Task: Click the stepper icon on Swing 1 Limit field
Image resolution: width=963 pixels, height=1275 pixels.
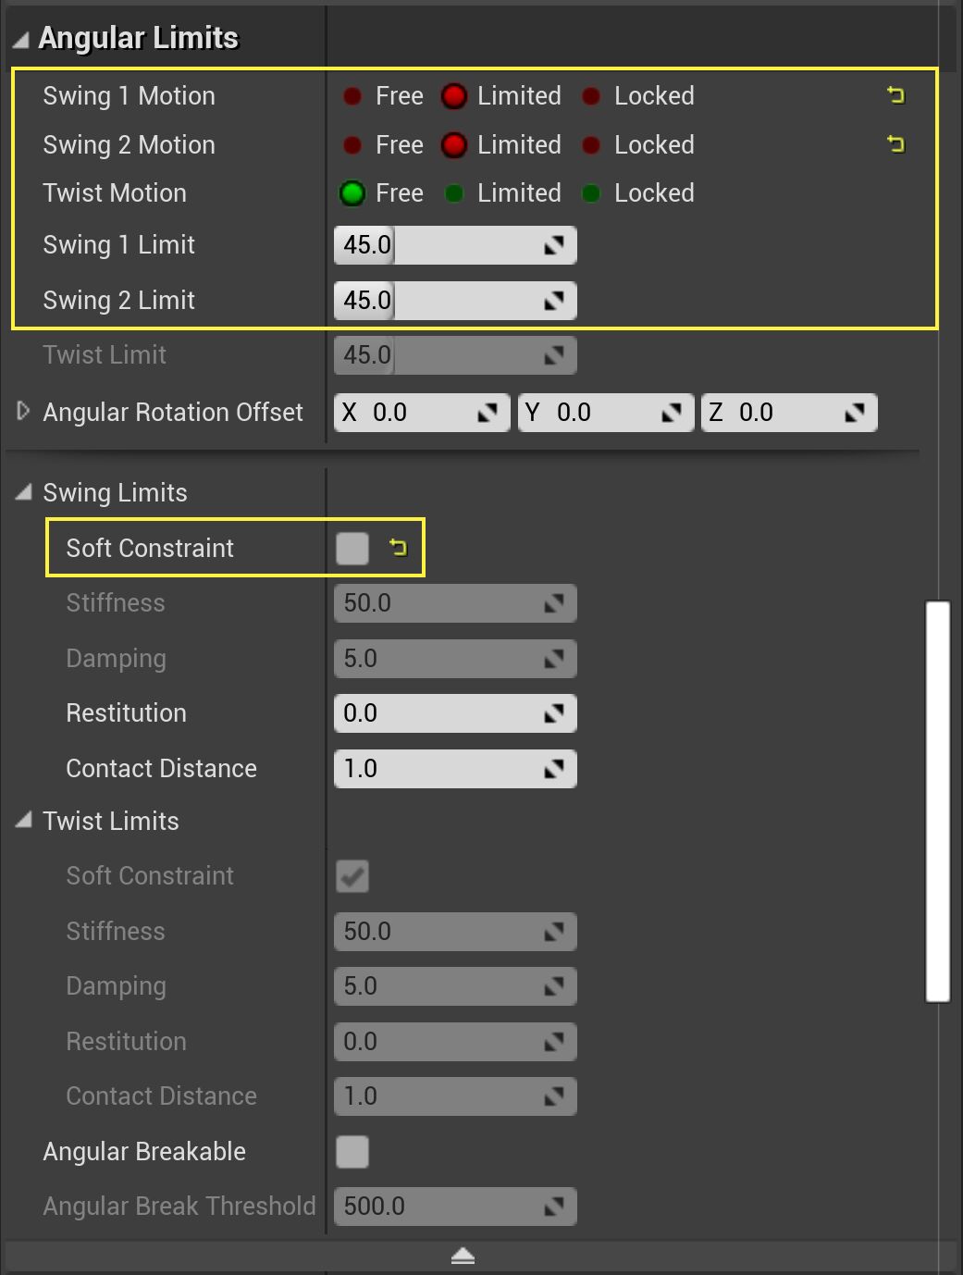Action: 553,244
